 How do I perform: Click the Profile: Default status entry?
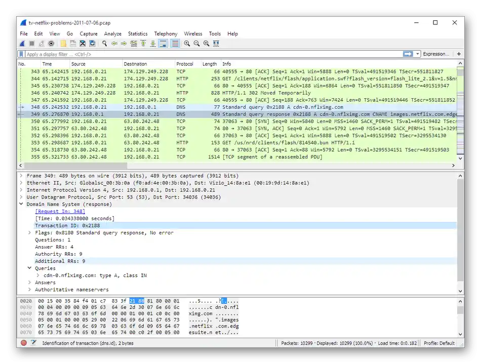(439, 343)
